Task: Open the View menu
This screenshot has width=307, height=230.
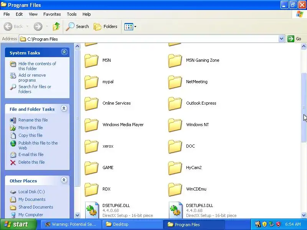Action: [x=33, y=14]
